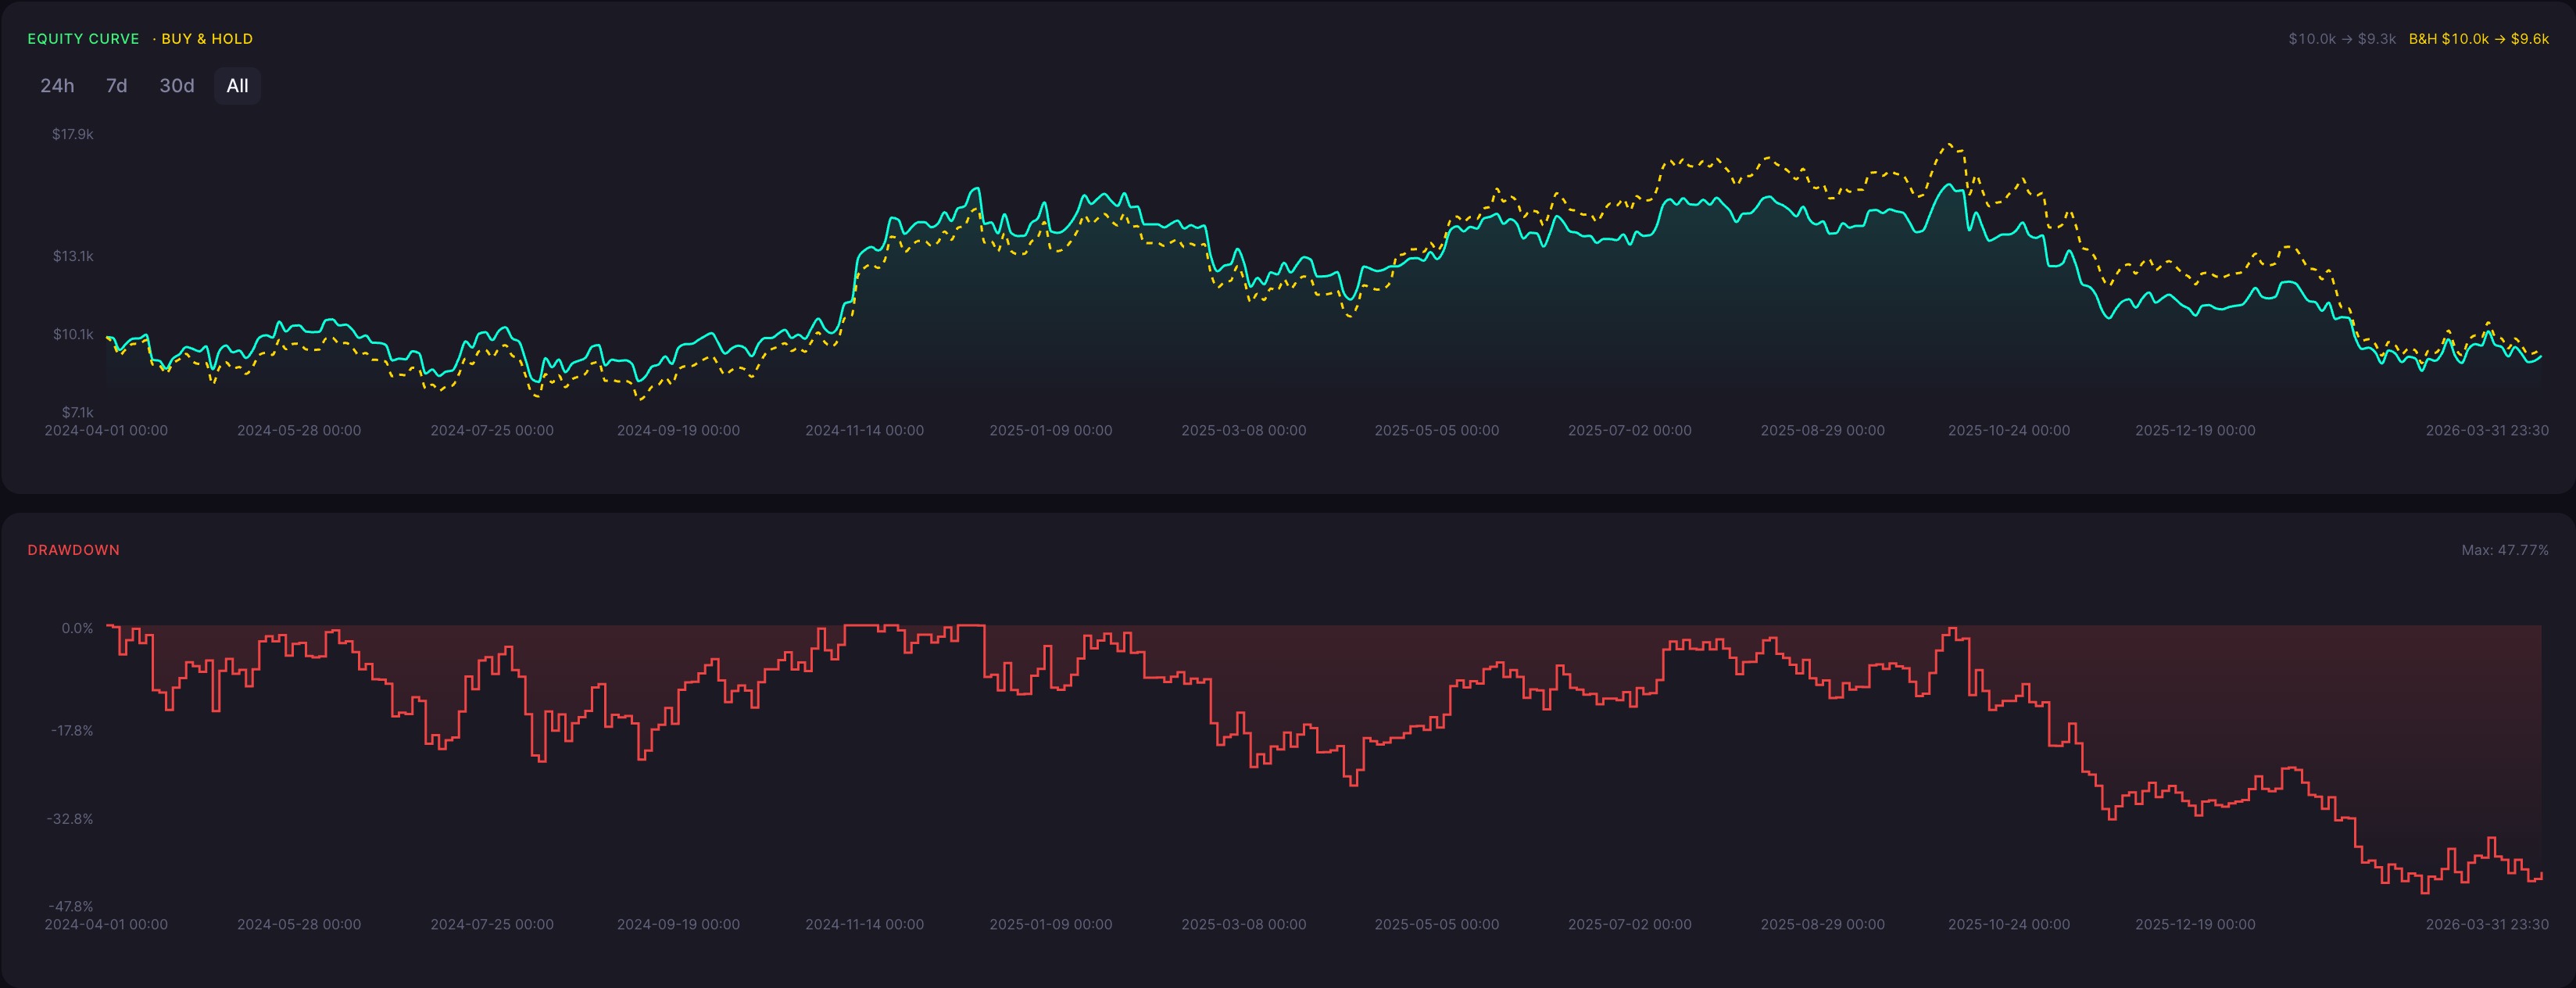The width and height of the screenshot is (2576, 988).
Task: Click the BUY & HOLD legend label
Action: [207, 39]
